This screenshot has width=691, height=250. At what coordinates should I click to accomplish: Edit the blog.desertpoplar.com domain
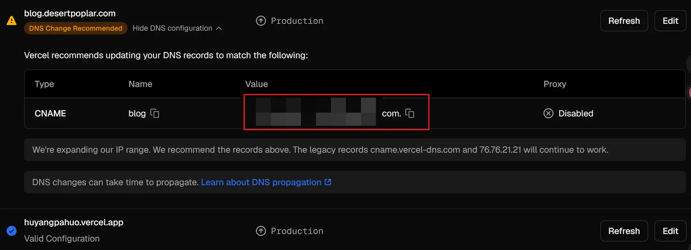coord(670,21)
